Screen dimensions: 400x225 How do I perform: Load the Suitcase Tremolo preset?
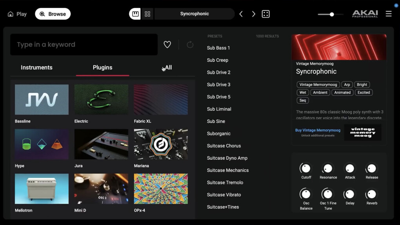pyautogui.click(x=225, y=182)
